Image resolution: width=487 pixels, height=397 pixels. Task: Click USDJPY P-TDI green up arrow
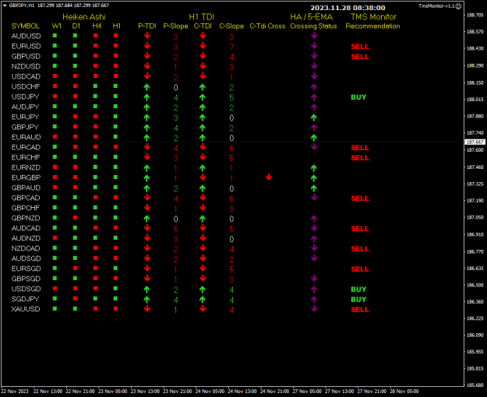pos(147,97)
